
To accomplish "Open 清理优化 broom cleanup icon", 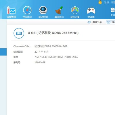I will coord(59,10).
